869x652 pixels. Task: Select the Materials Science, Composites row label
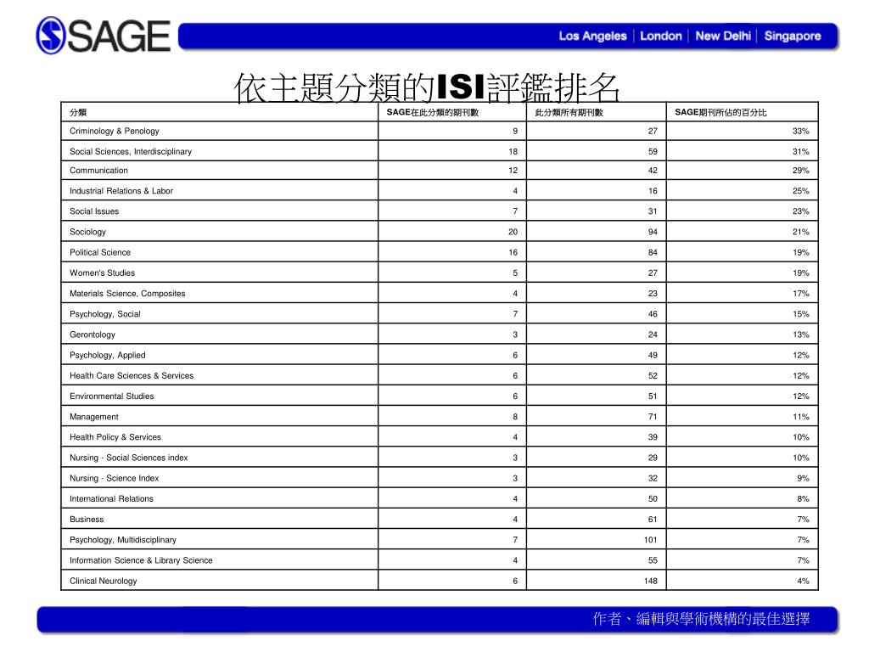click(x=127, y=293)
